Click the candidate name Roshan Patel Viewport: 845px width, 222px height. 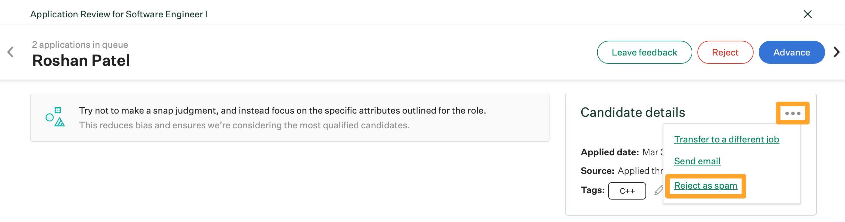coord(81,61)
